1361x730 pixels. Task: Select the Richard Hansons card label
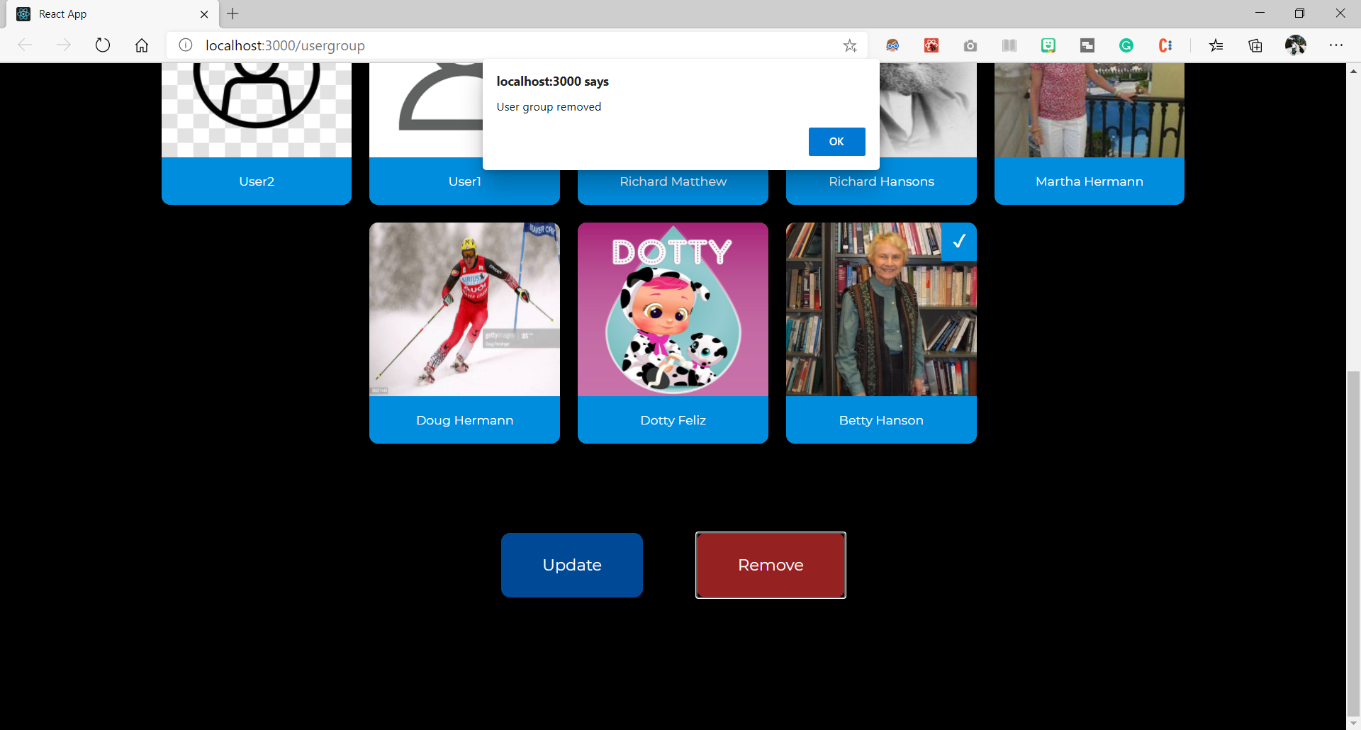pos(881,181)
